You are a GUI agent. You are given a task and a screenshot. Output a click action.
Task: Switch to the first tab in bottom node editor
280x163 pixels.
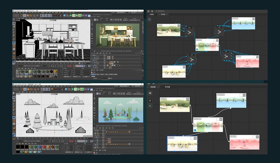pos(153,87)
